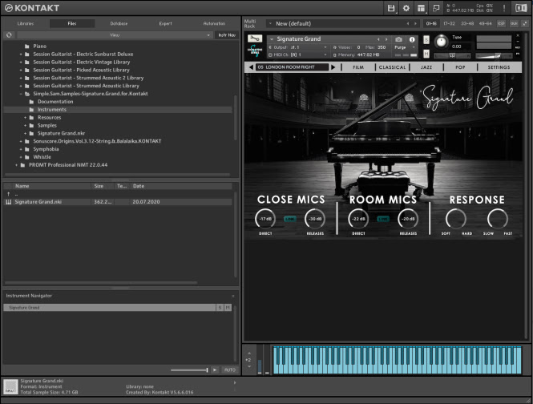
Task: Open the View dropdown in browser
Action: 114,35
